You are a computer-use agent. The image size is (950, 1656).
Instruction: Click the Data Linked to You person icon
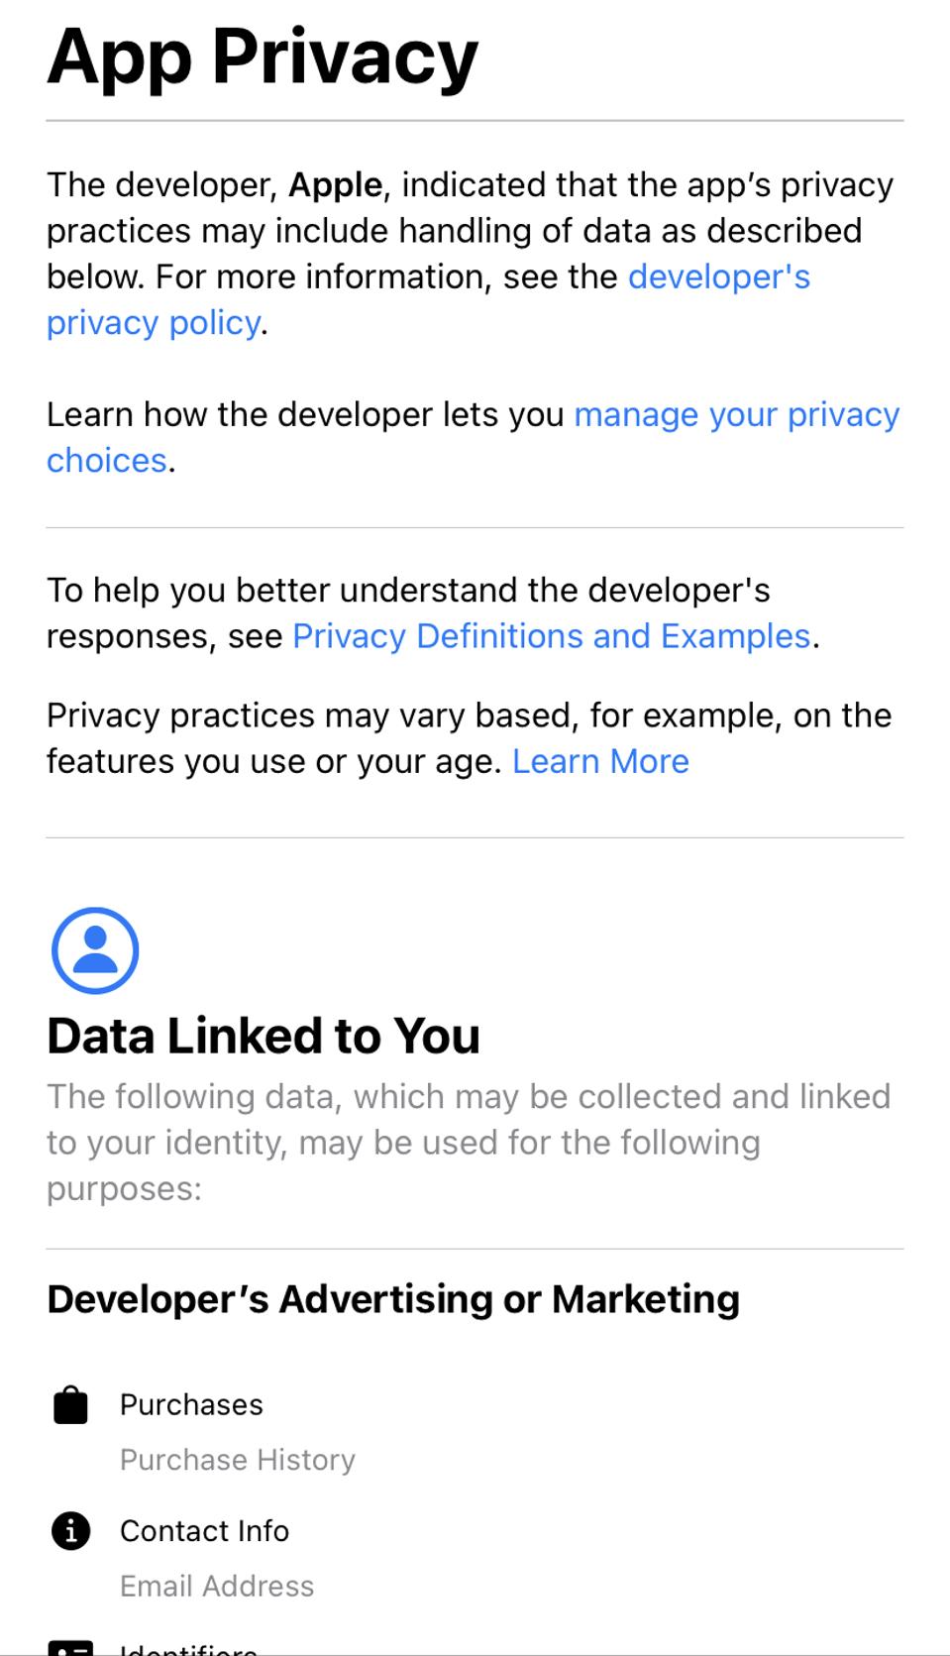94,949
